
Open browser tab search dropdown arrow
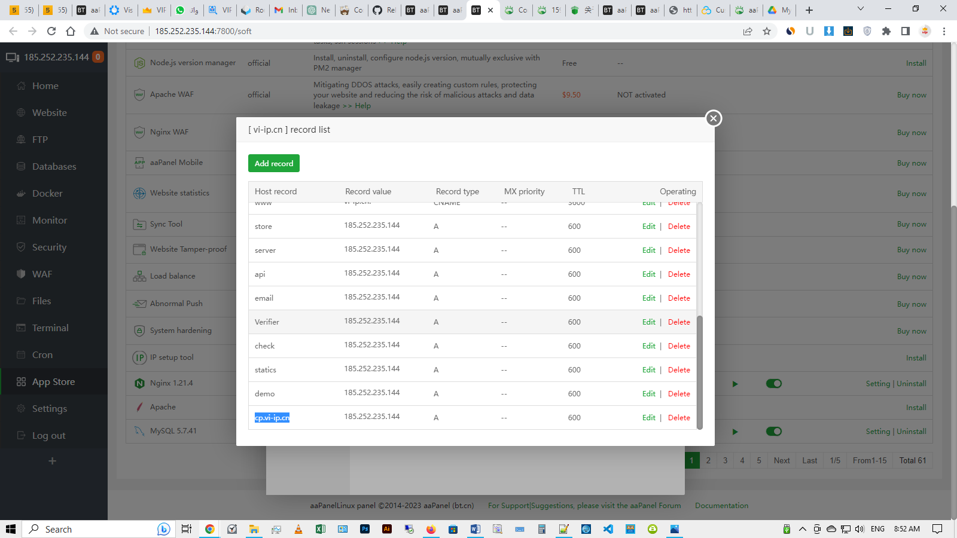coord(860,10)
